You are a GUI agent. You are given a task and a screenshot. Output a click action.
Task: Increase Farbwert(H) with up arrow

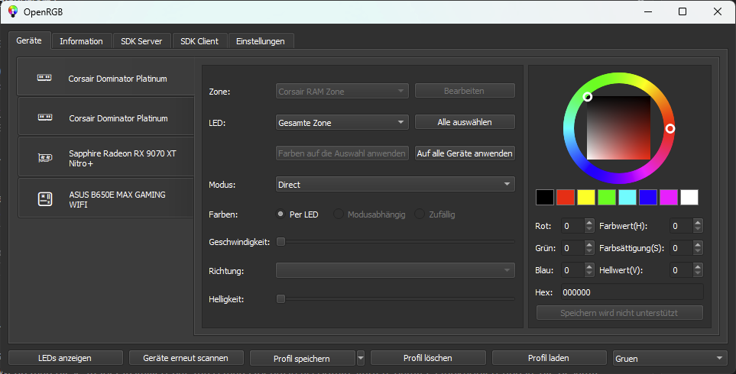pos(698,222)
